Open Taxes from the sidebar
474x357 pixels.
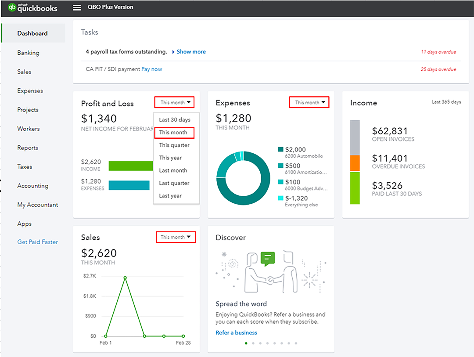coord(25,167)
